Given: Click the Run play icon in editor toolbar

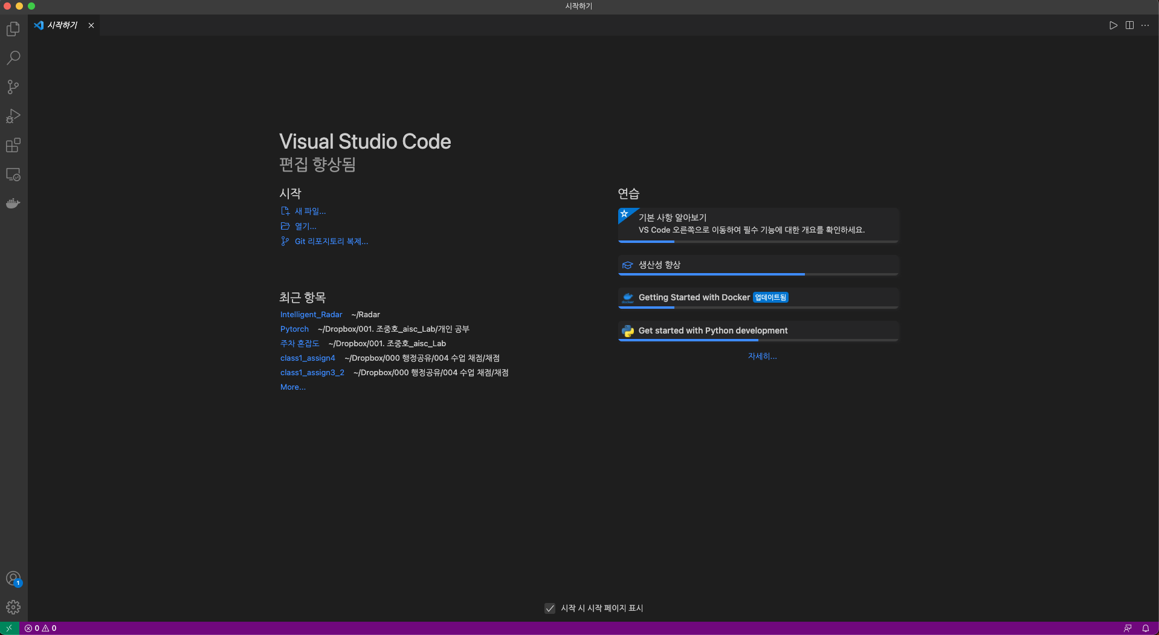Looking at the screenshot, I should point(1113,25).
